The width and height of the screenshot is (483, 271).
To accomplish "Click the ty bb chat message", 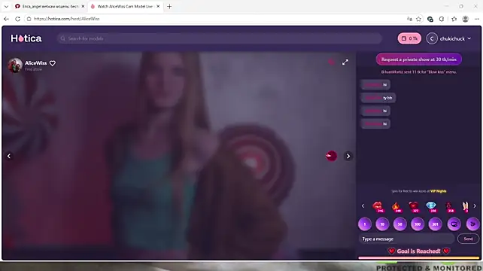I will [378, 98].
